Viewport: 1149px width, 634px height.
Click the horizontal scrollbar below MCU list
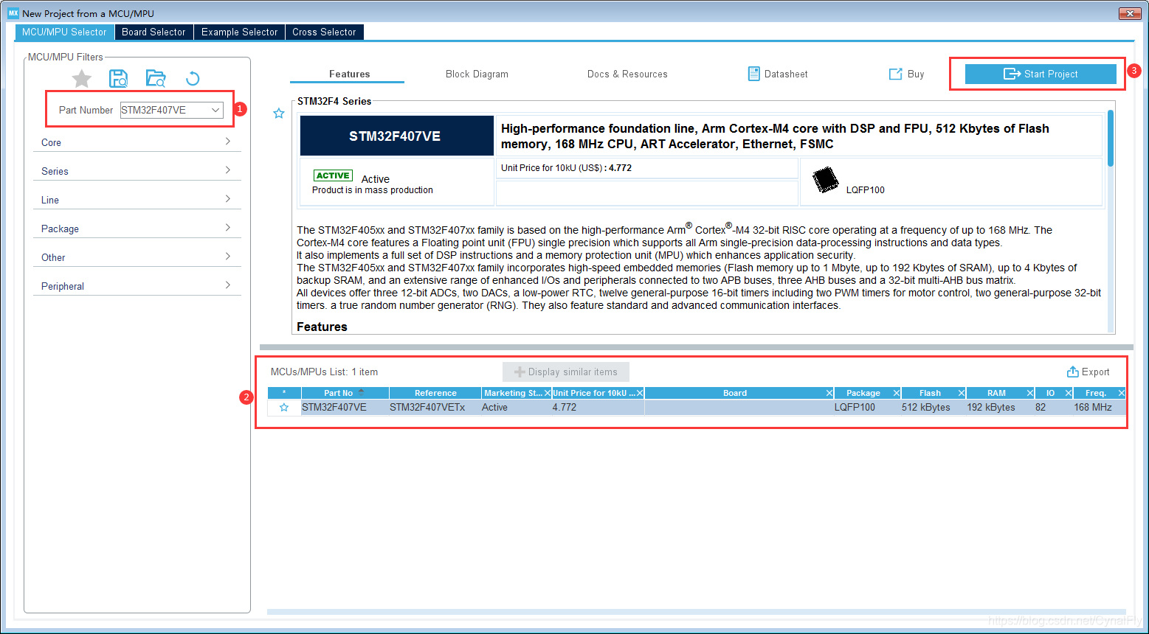[696, 611]
